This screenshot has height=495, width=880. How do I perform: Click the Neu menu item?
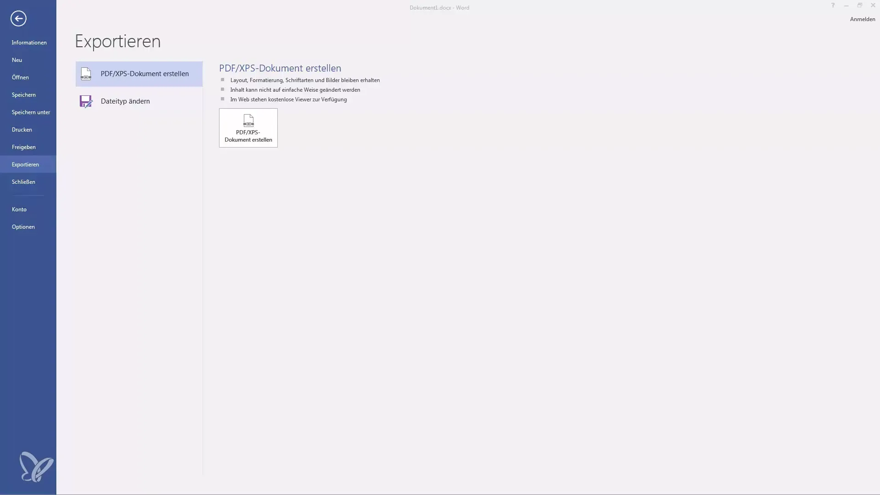(x=16, y=60)
